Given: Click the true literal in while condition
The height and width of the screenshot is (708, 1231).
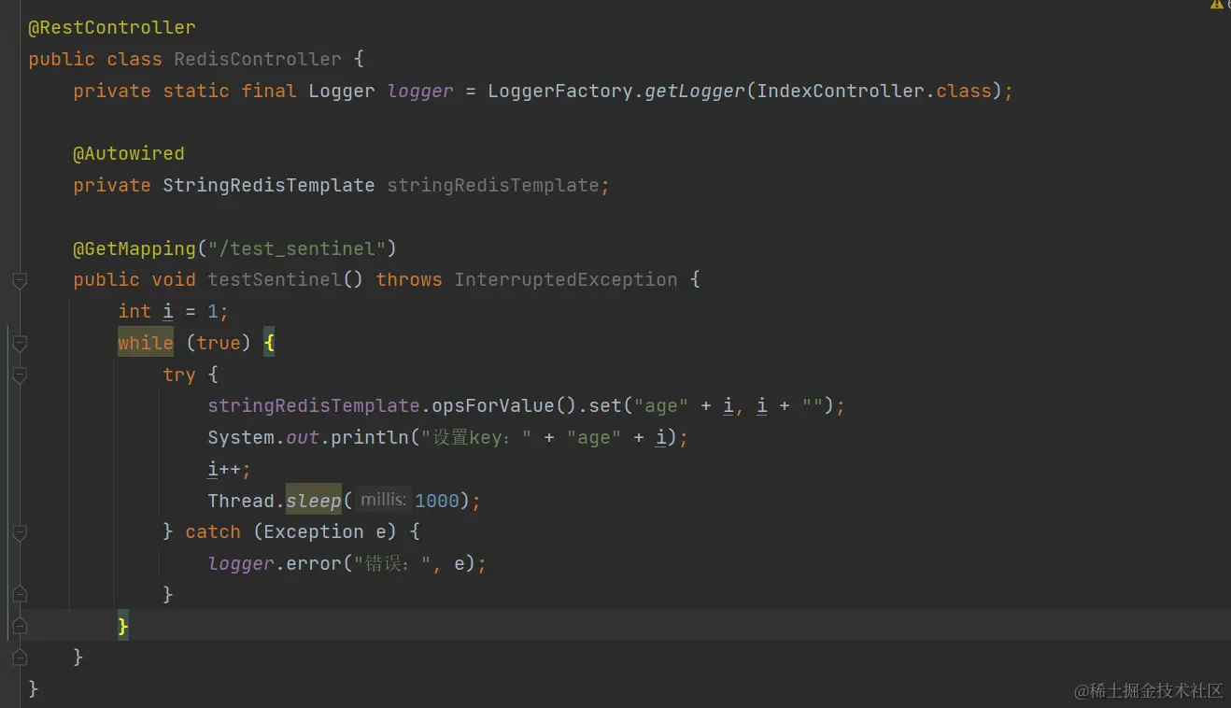Looking at the screenshot, I should [219, 343].
